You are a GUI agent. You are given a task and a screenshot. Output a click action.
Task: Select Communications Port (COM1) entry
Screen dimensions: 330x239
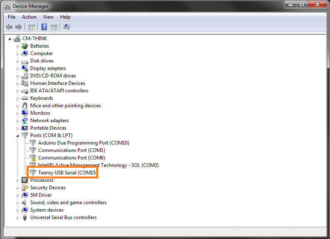[x=72, y=150]
